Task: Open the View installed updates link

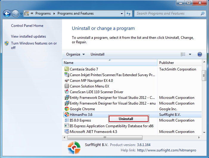Action: click(29, 36)
